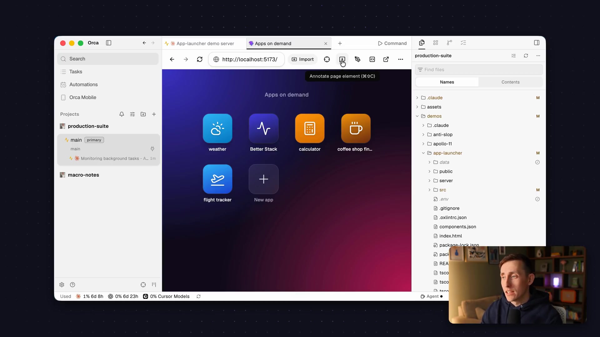Reload the localhost page
The width and height of the screenshot is (600, 337).
point(200,59)
